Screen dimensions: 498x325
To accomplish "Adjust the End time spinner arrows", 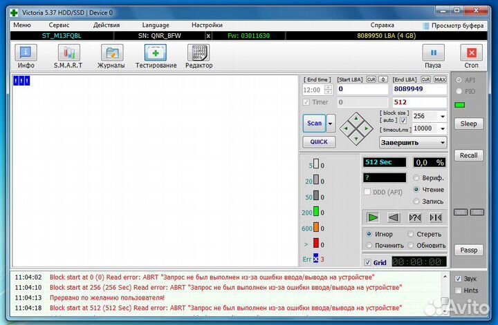I will tap(329, 90).
